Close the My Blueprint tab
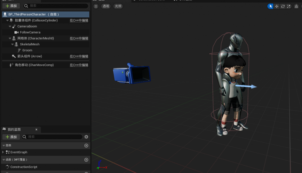 (x=36, y=129)
